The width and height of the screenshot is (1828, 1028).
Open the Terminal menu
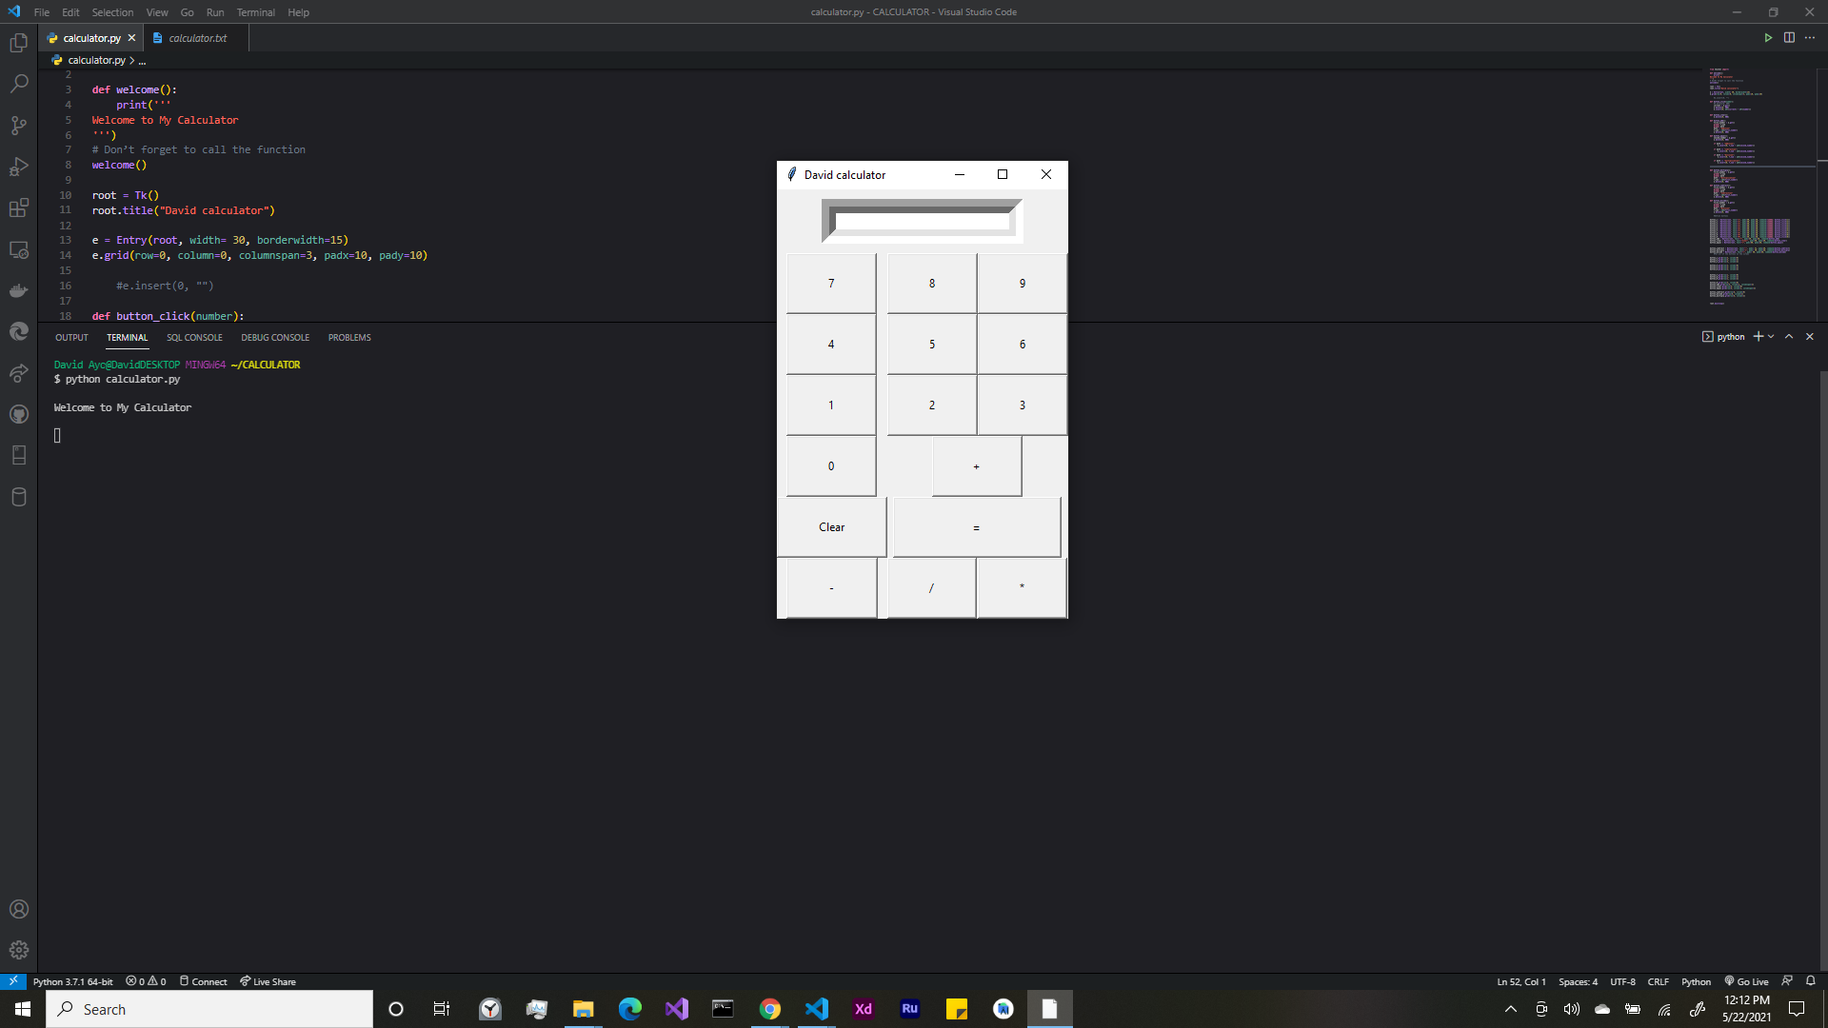click(x=255, y=12)
